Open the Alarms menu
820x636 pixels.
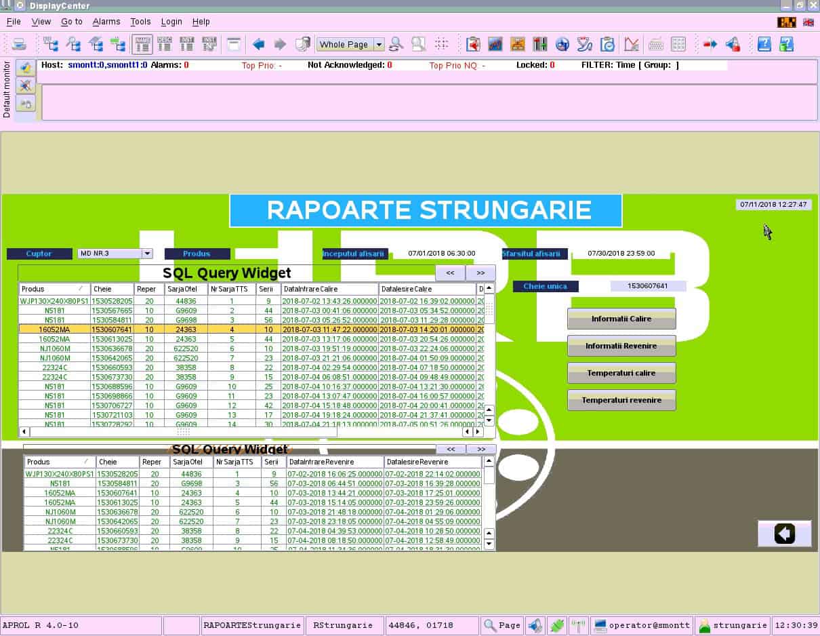(106, 22)
